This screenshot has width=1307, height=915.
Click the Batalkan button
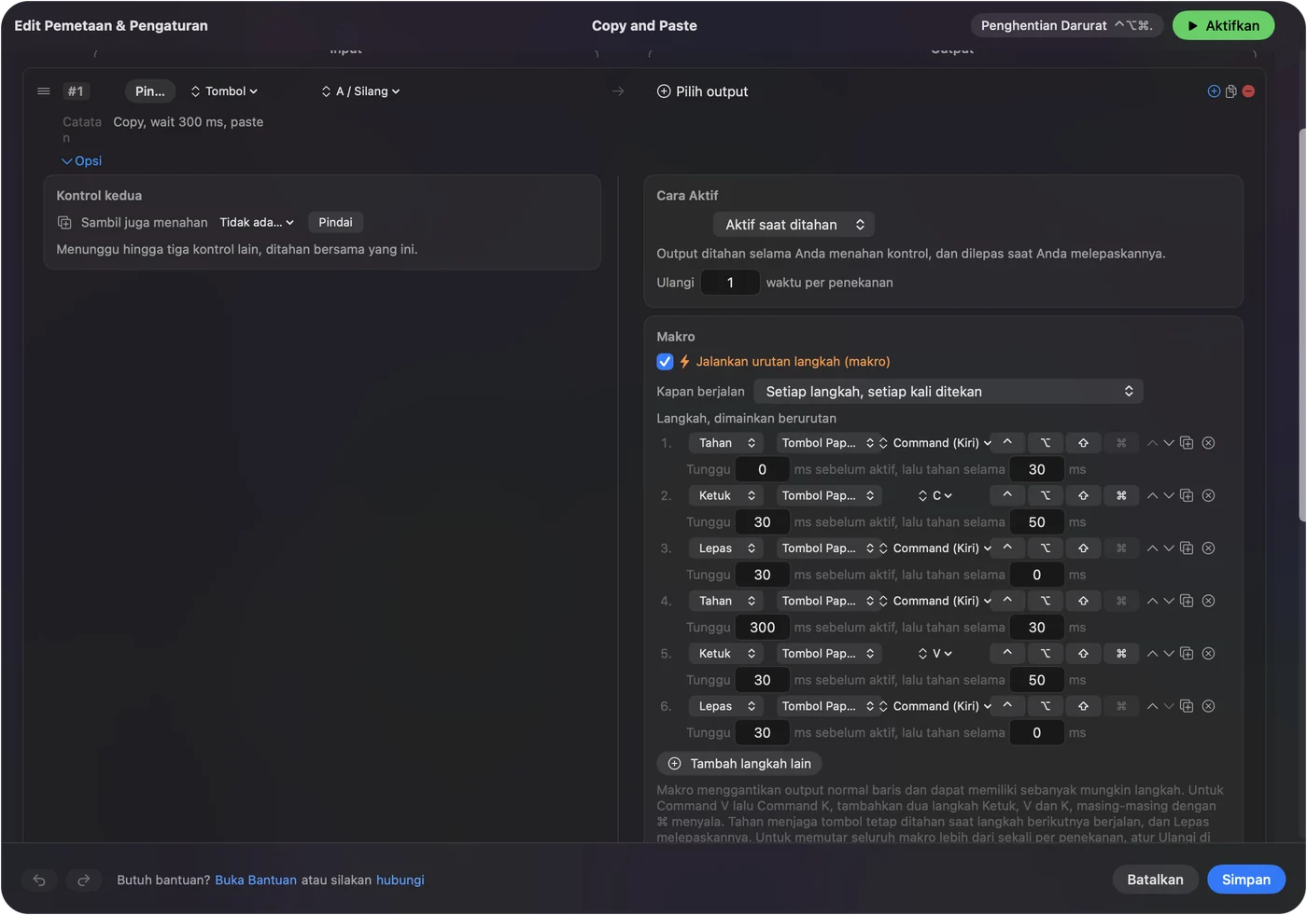1155,880
